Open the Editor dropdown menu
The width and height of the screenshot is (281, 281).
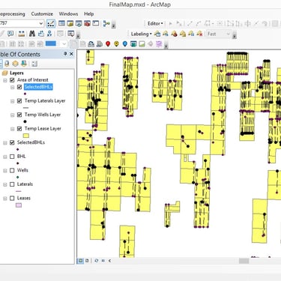155,23
